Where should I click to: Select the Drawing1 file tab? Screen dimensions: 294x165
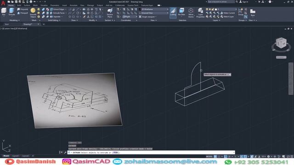pyautogui.click(x=28, y=24)
